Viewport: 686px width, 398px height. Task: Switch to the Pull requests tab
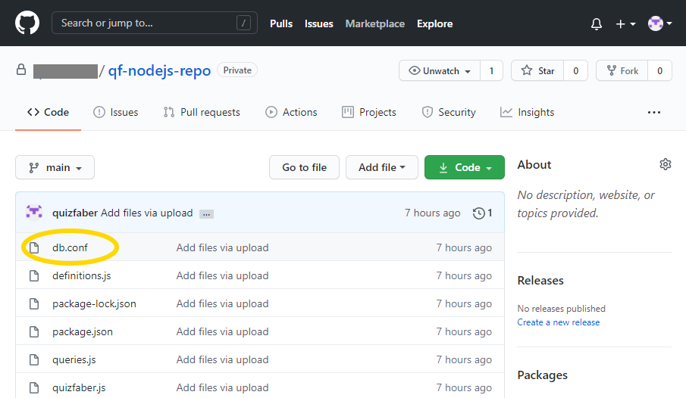[202, 112]
